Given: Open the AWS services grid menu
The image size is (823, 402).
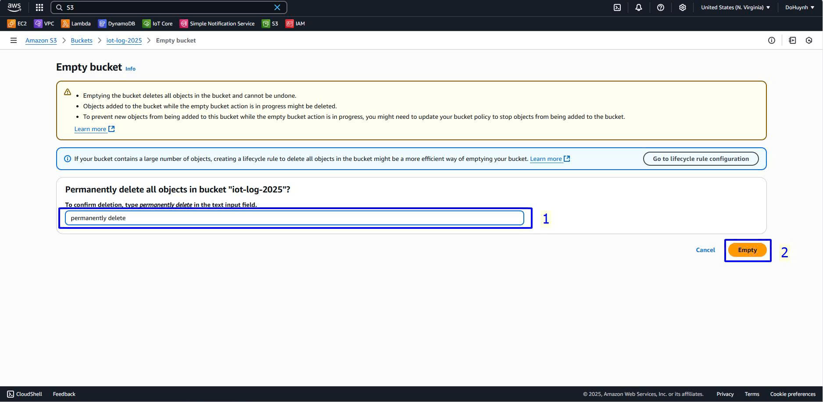Looking at the screenshot, I should click(39, 7).
